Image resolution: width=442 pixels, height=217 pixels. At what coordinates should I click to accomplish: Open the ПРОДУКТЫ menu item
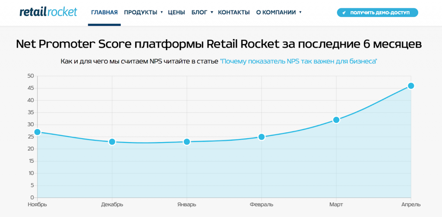click(x=141, y=12)
